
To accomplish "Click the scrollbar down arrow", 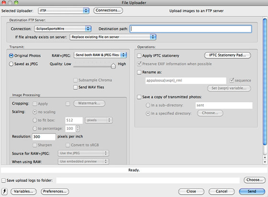I will 265,162.
